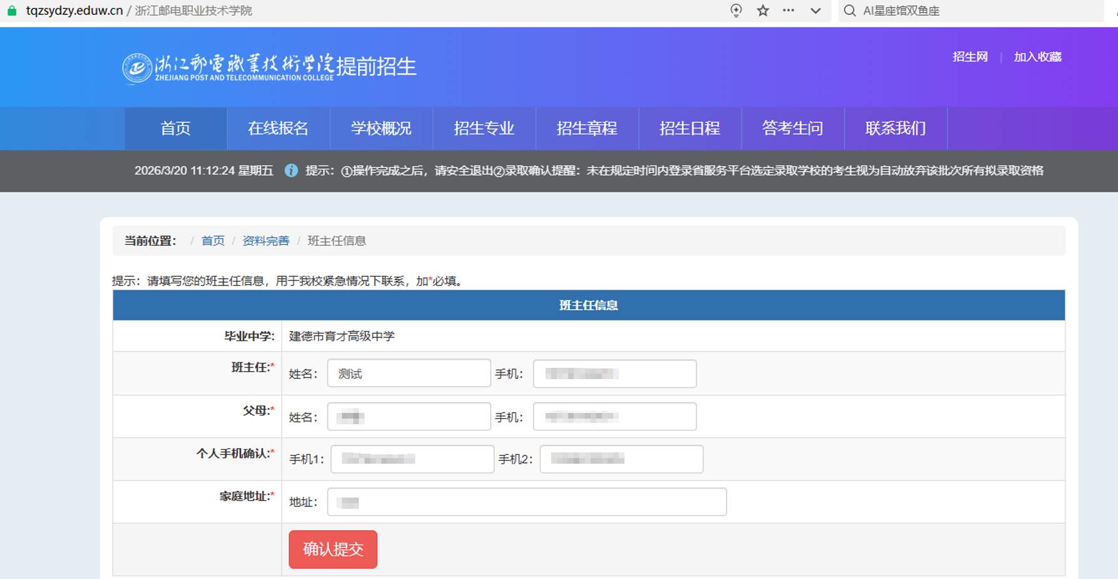Open 资料完善 breadcrumb link

point(266,241)
